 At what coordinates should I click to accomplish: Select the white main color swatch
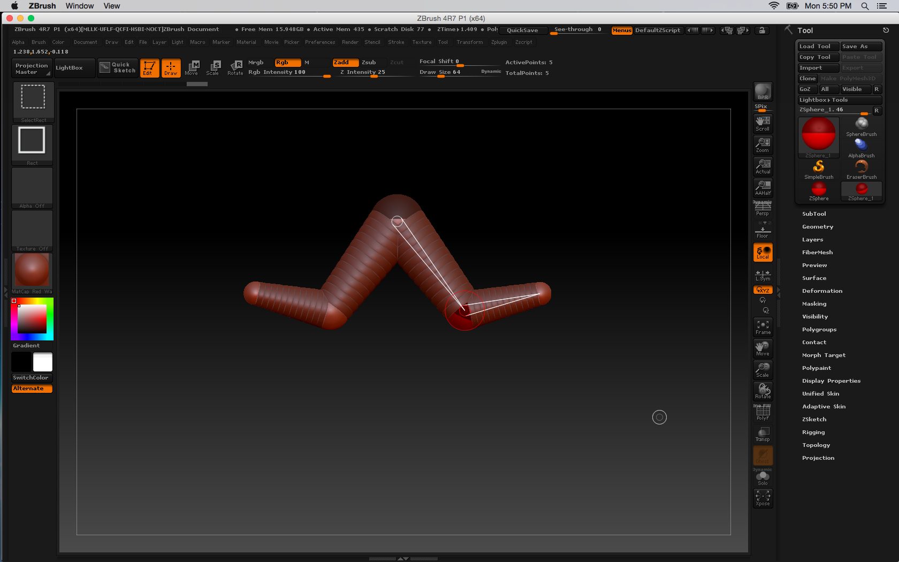point(43,362)
